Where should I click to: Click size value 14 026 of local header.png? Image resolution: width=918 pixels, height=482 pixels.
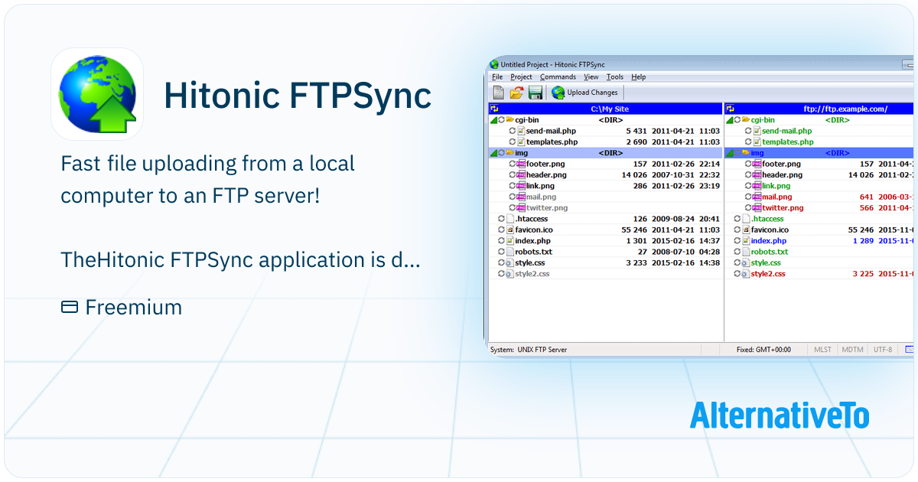tap(633, 174)
